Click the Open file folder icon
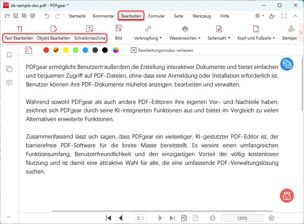Image resolution: width=304 pixels, height=224 pixels. [7, 16]
